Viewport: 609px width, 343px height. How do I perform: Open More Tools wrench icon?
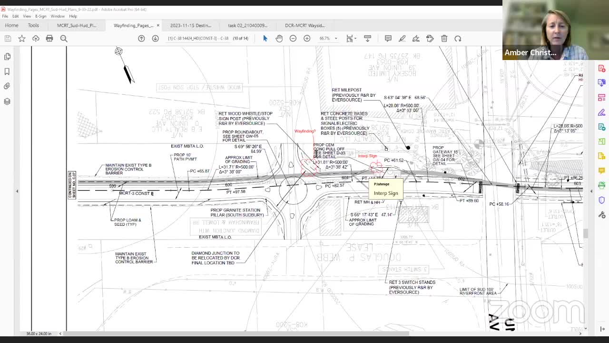(x=602, y=215)
